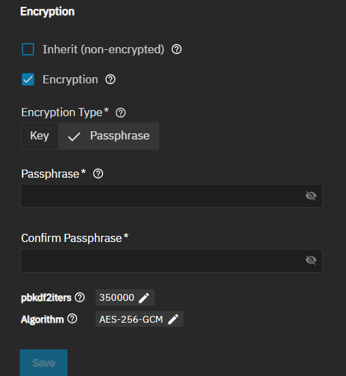Screen dimensions: 346x376
Task: Open Encryption Type help icon
Action: (x=121, y=113)
